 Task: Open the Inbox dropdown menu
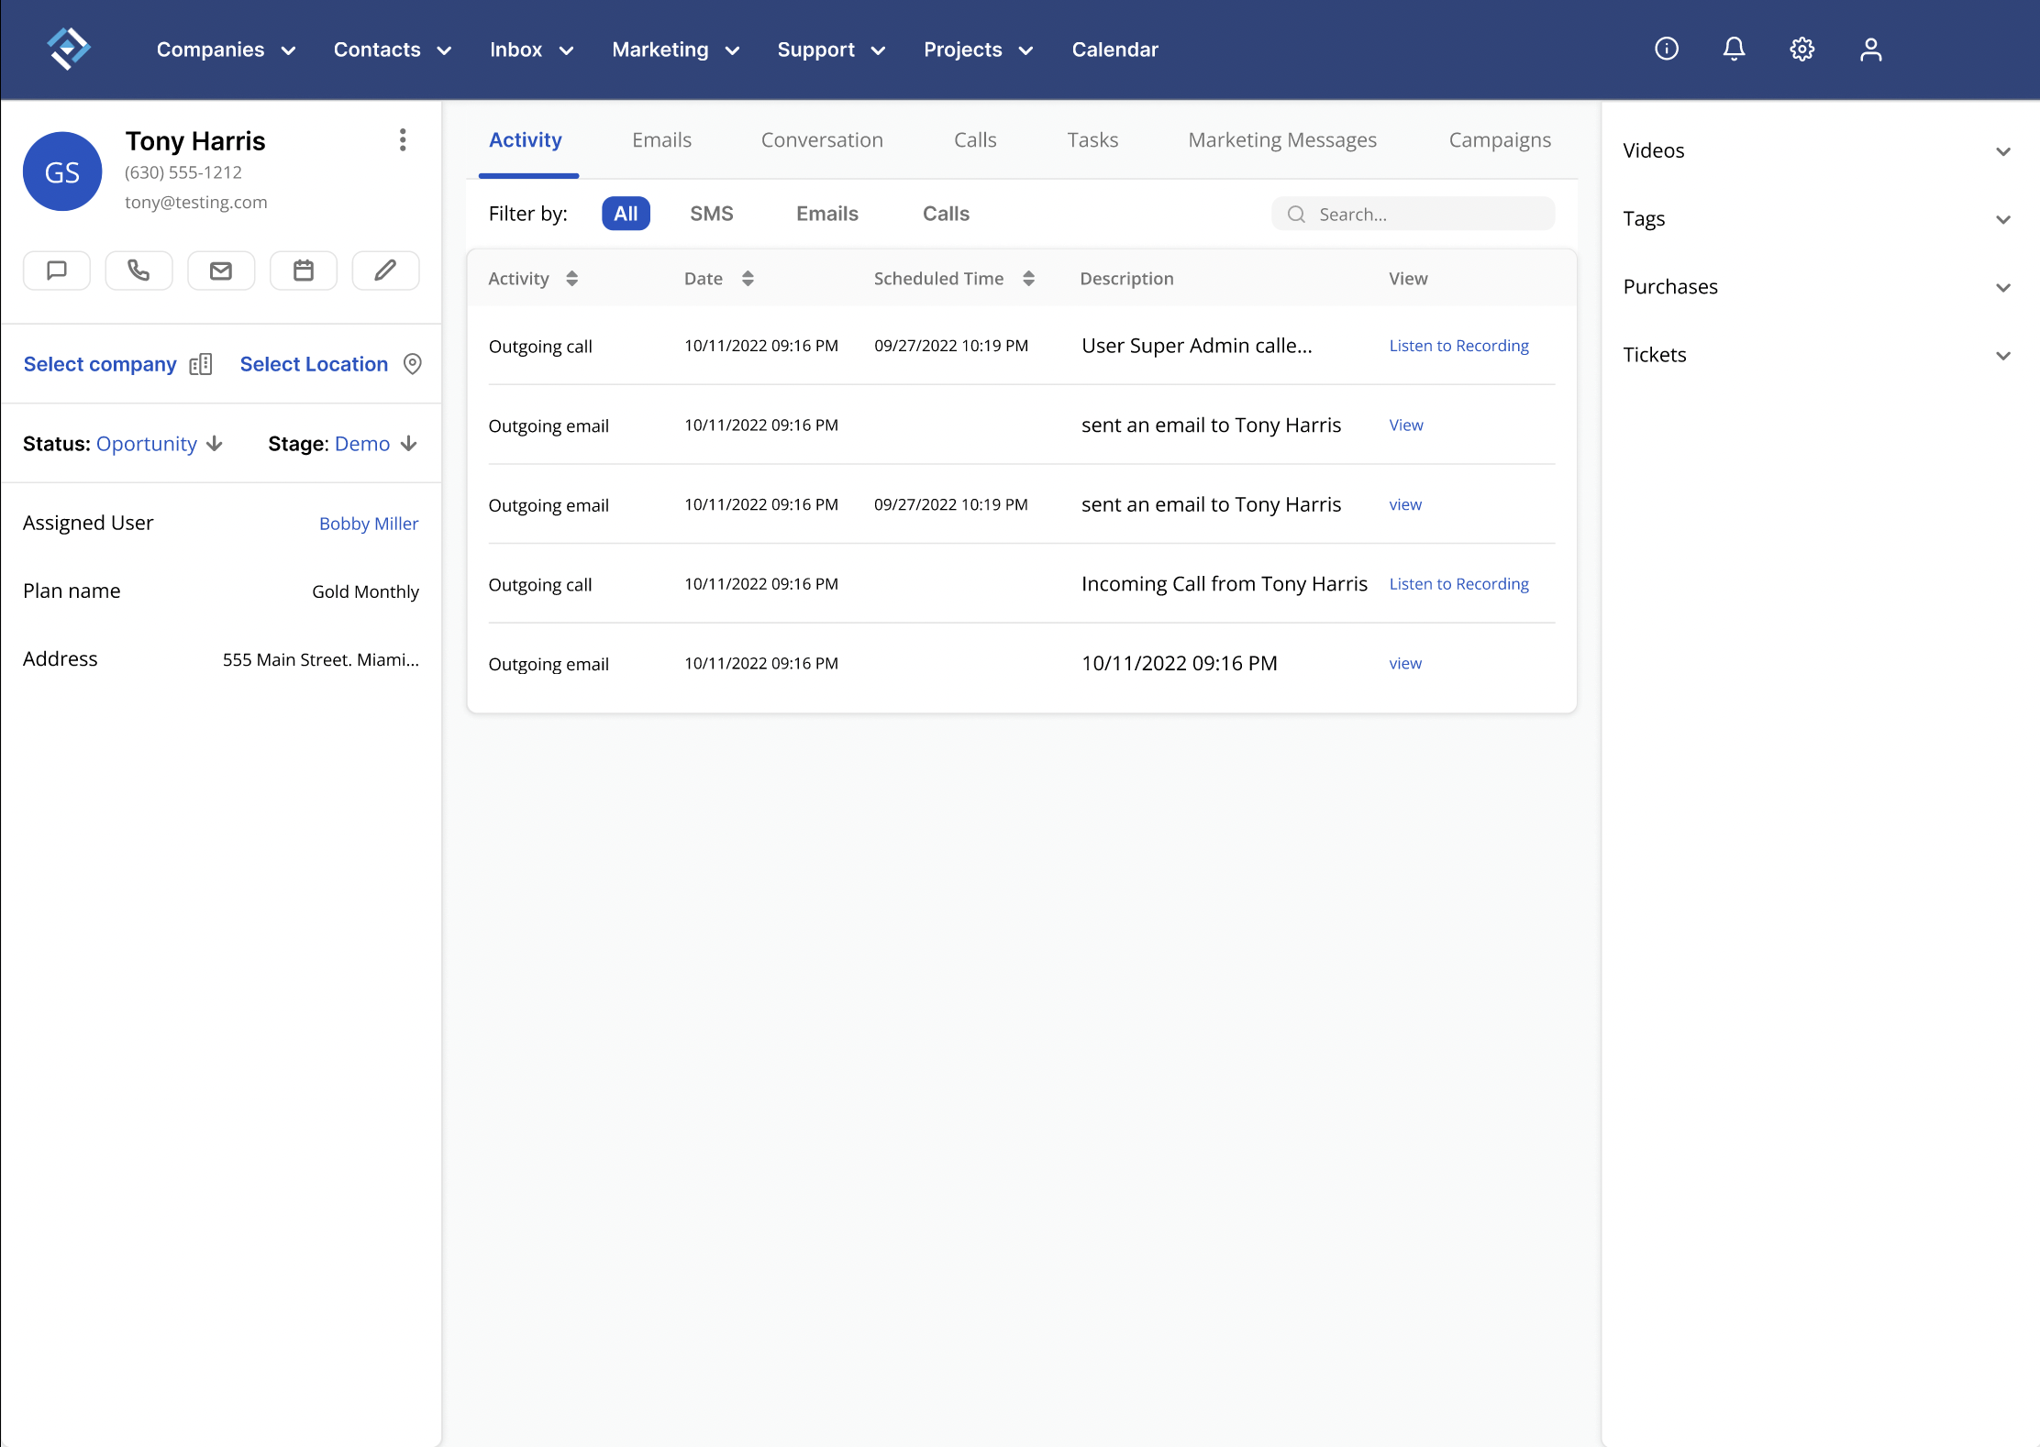click(532, 50)
